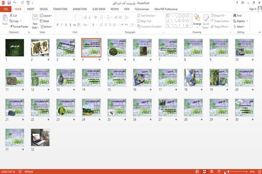Screen dimensions: 262x174
Task: Click the Save icon in quick access toolbar
Action: coord(9,3)
